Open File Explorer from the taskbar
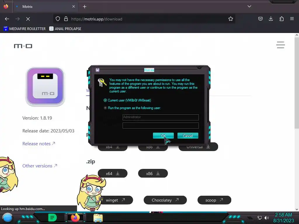 (98, 218)
